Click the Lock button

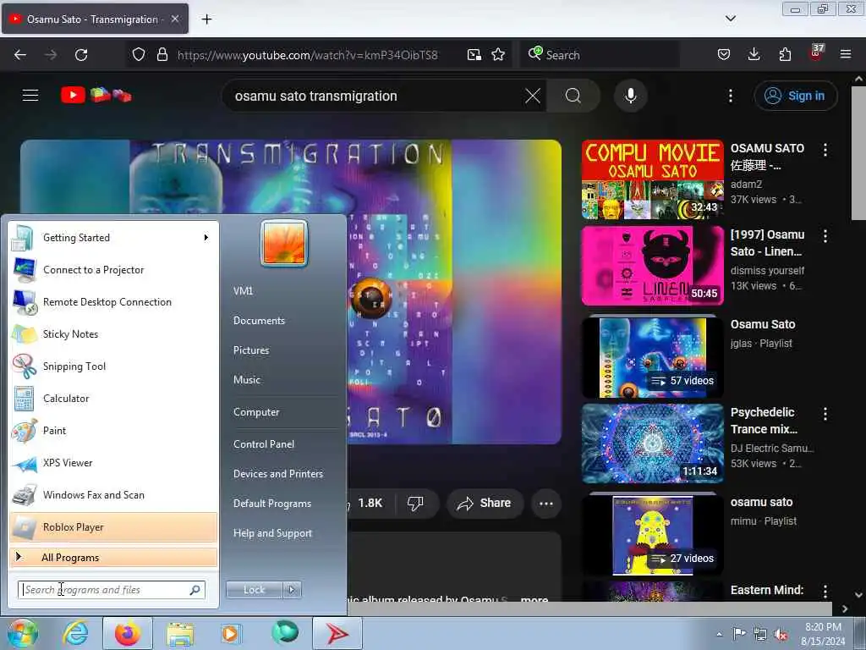pos(255,590)
